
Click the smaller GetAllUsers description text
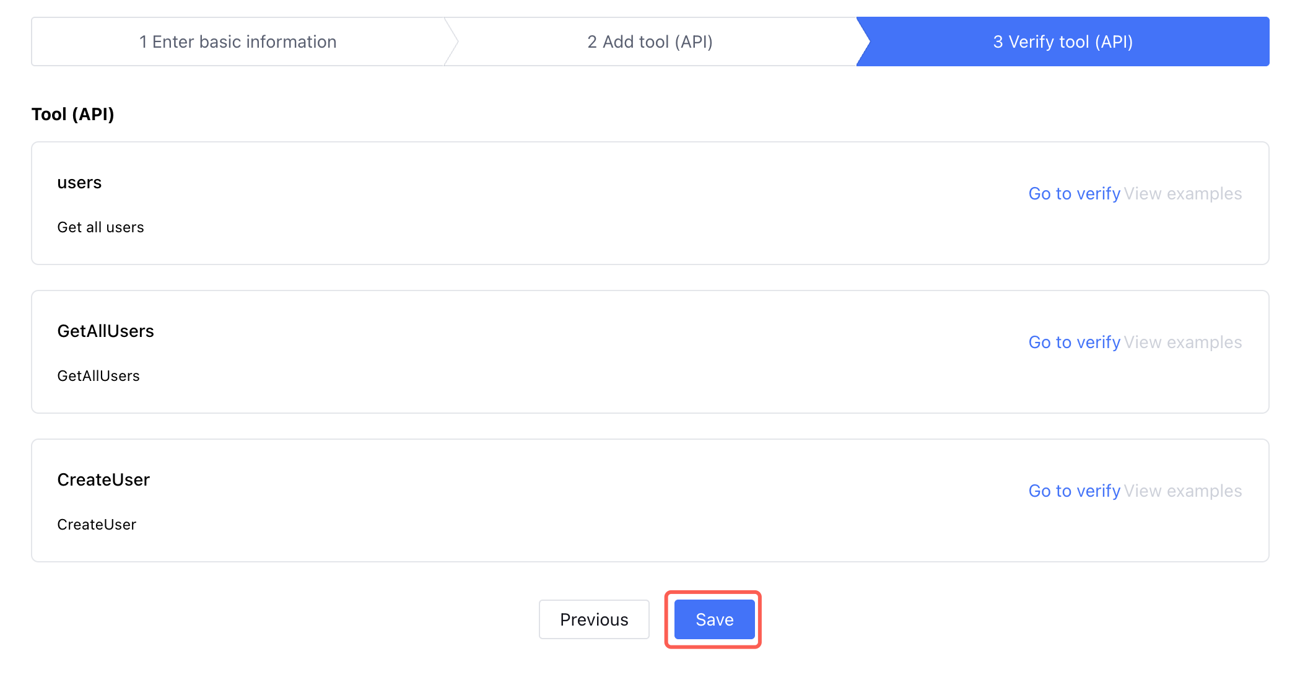98,376
